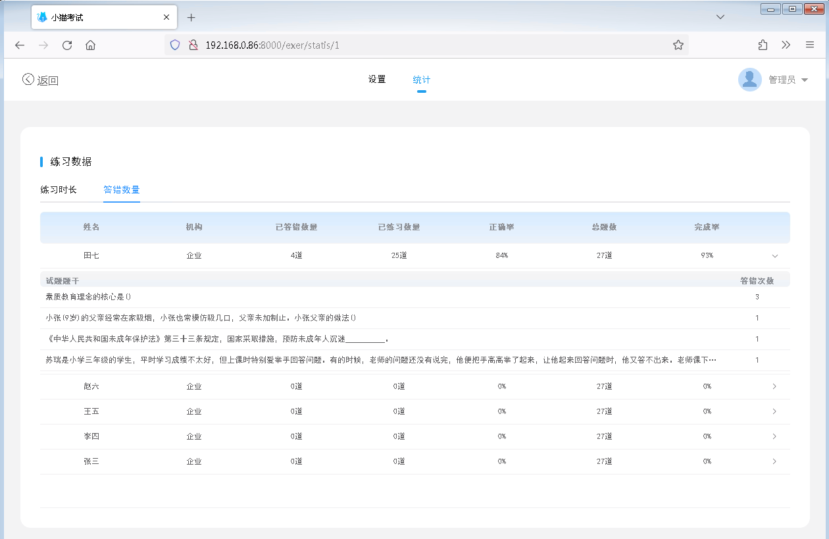This screenshot has height=539, width=829.
Task: Select the 答错数量 tab
Action: coord(121,190)
